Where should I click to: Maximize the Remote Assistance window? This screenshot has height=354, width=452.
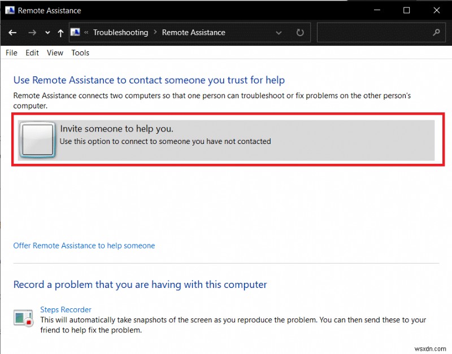pos(406,10)
